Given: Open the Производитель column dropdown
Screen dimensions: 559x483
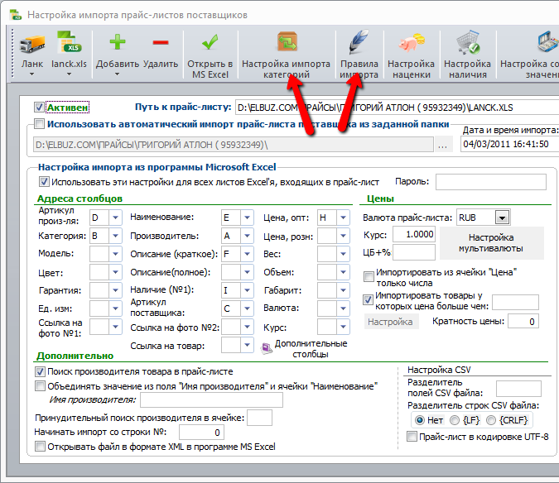Looking at the screenshot, I should (x=247, y=236).
